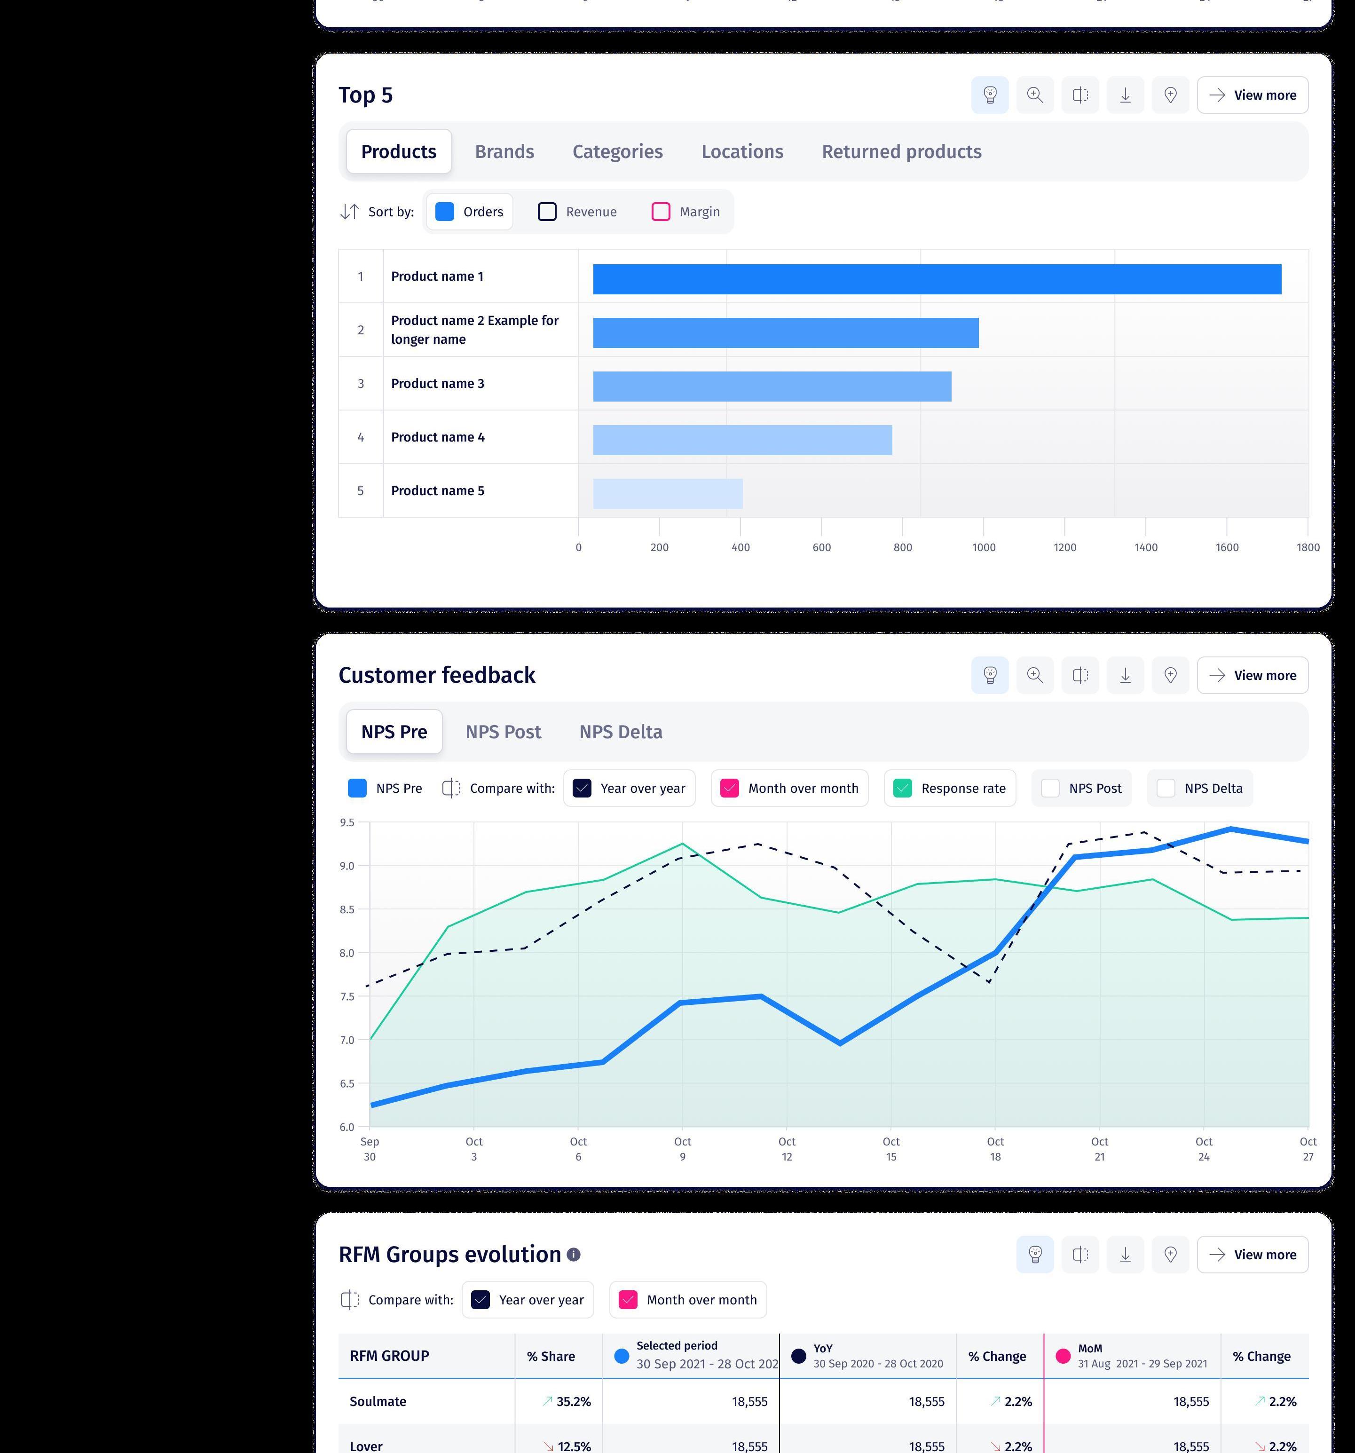1355x1453 pixels.
Task: Click the zoom/search icon in Top 5
Action: (x=1035, y=94)
